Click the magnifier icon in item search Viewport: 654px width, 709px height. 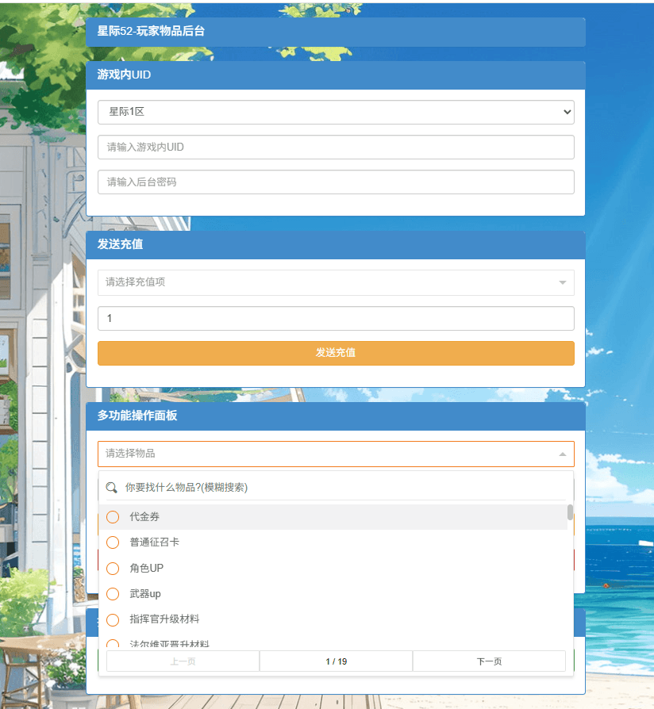point(112,488)
